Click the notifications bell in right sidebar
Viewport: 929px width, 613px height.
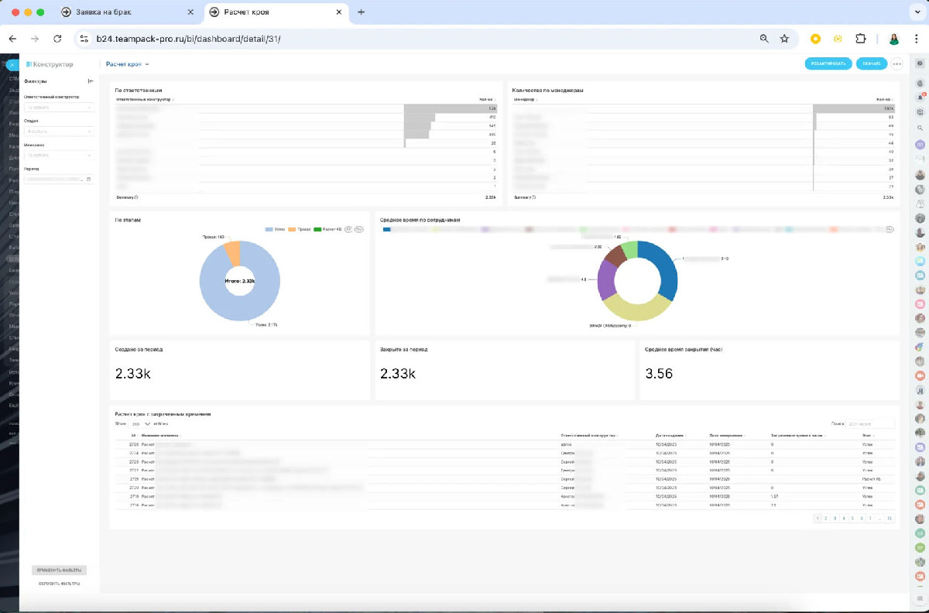pos(920,98)
